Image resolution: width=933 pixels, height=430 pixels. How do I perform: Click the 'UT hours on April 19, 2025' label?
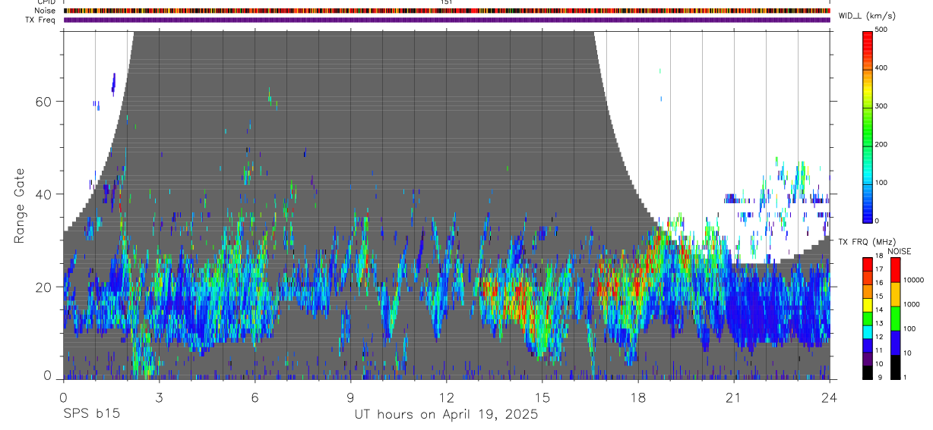pos(446,415)
